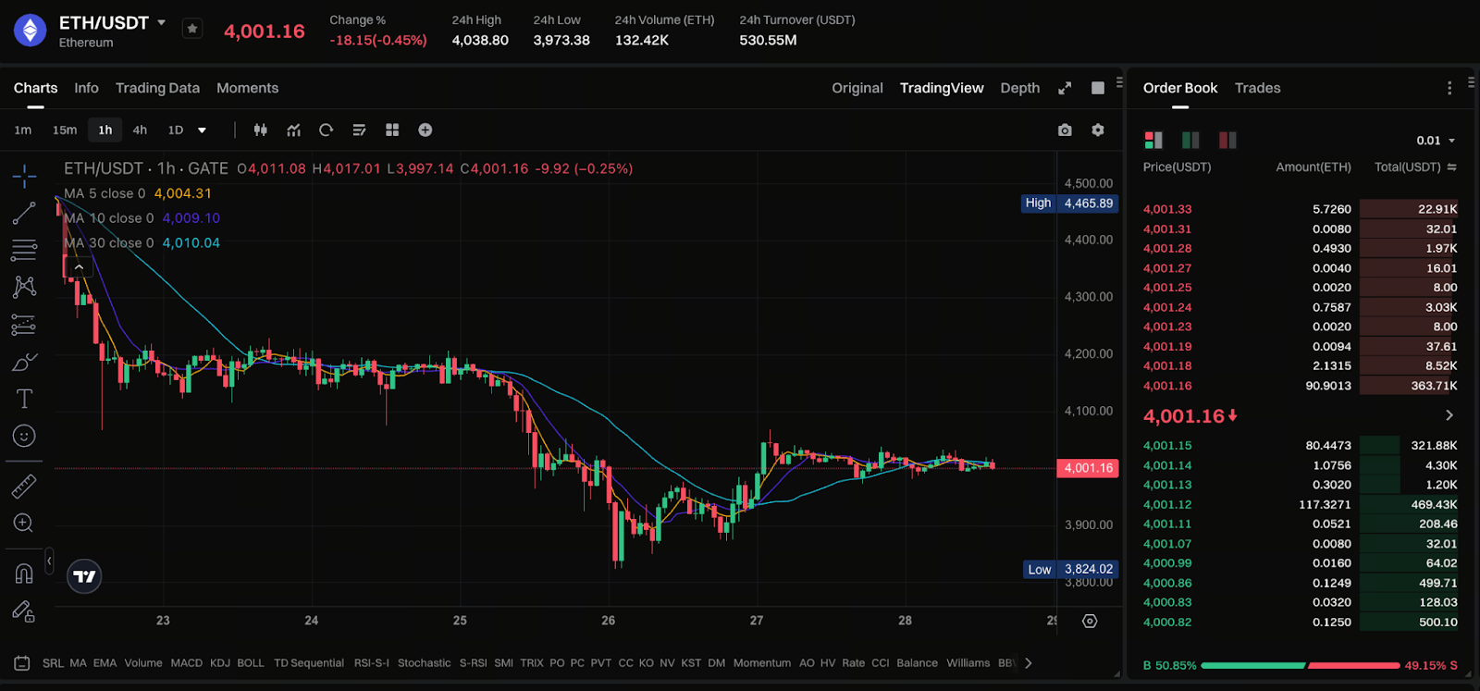1480x691 pixels.
Task: Open the indicators menu icon
Action: 294,130
